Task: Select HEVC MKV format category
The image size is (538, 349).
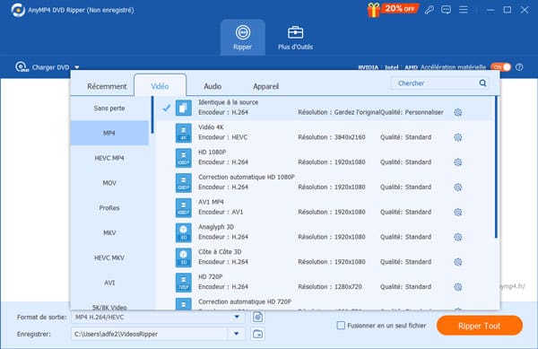Action: (109, 257)
